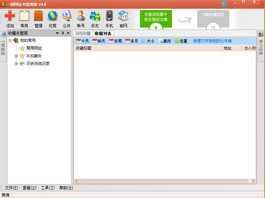Open the 公共 toolbar icon

click(x=67, y=16)
